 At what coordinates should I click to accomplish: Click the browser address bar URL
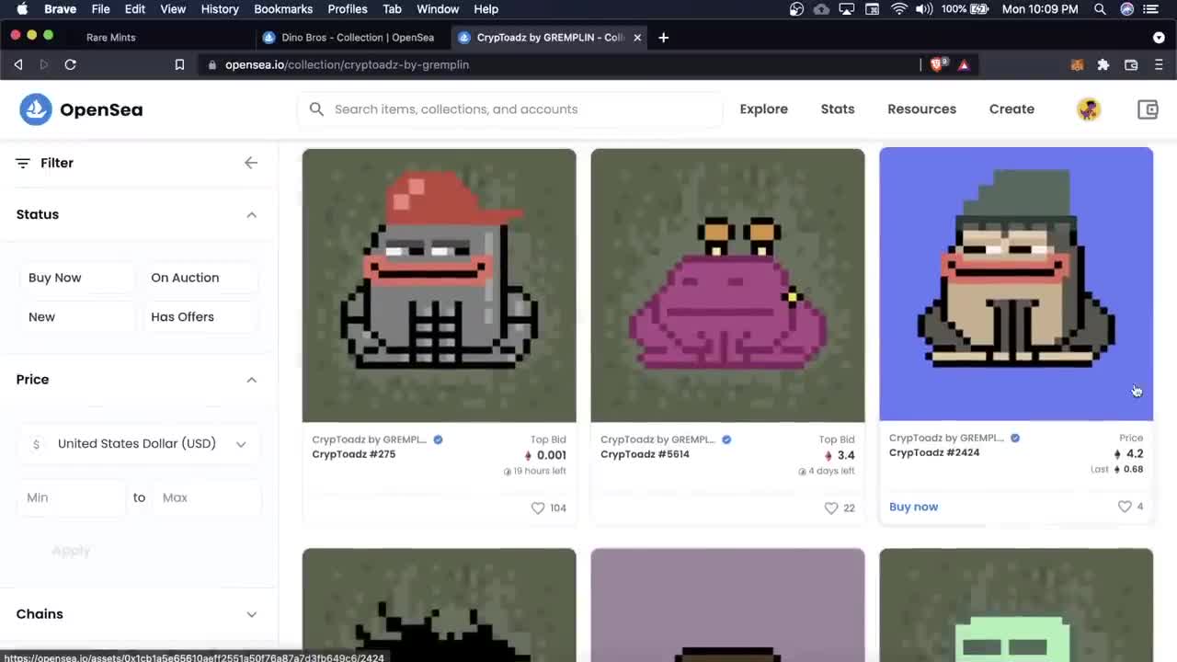(347, 64)
